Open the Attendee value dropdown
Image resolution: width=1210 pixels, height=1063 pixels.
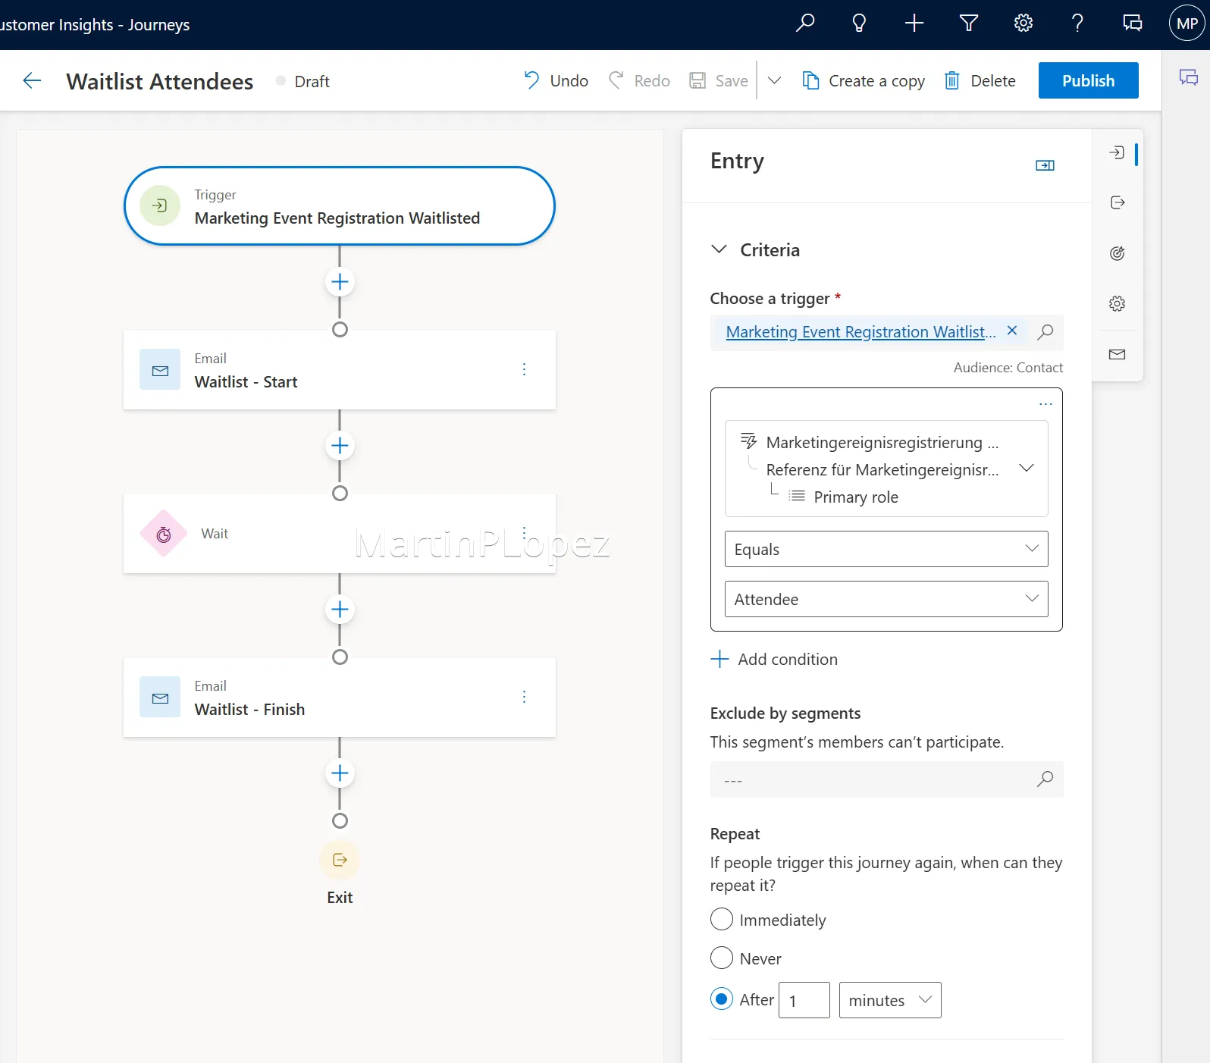click(x=886, y=599)
